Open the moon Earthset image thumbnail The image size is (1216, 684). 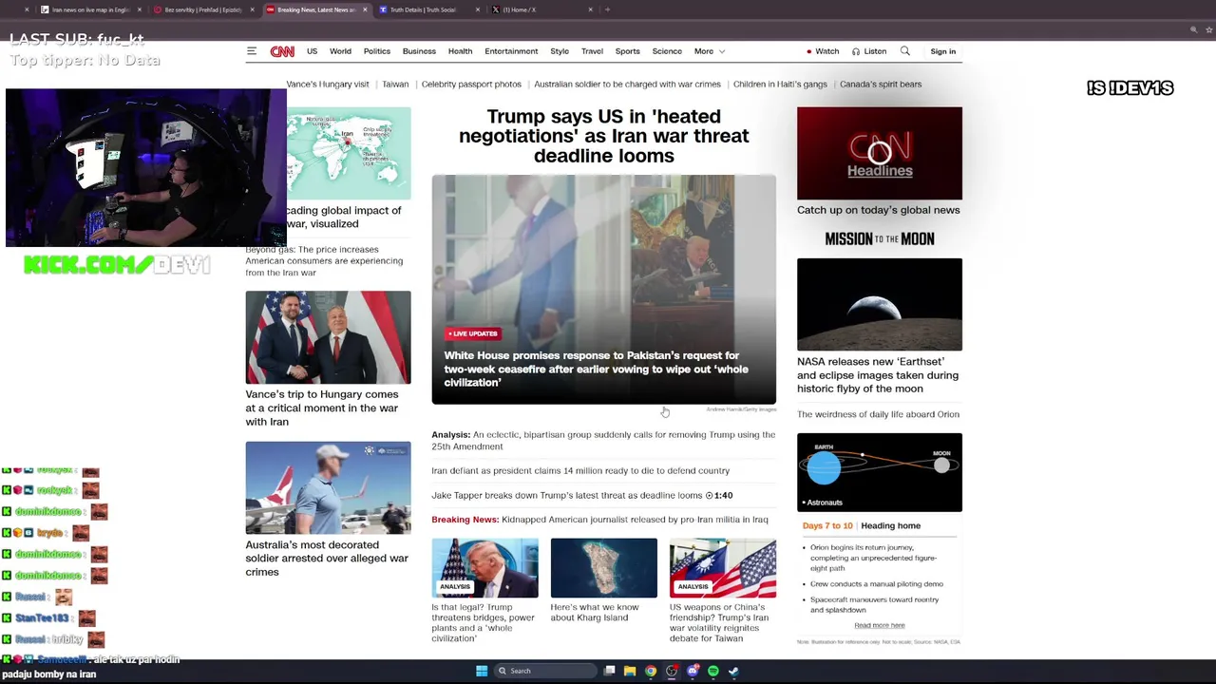(880, 304)
